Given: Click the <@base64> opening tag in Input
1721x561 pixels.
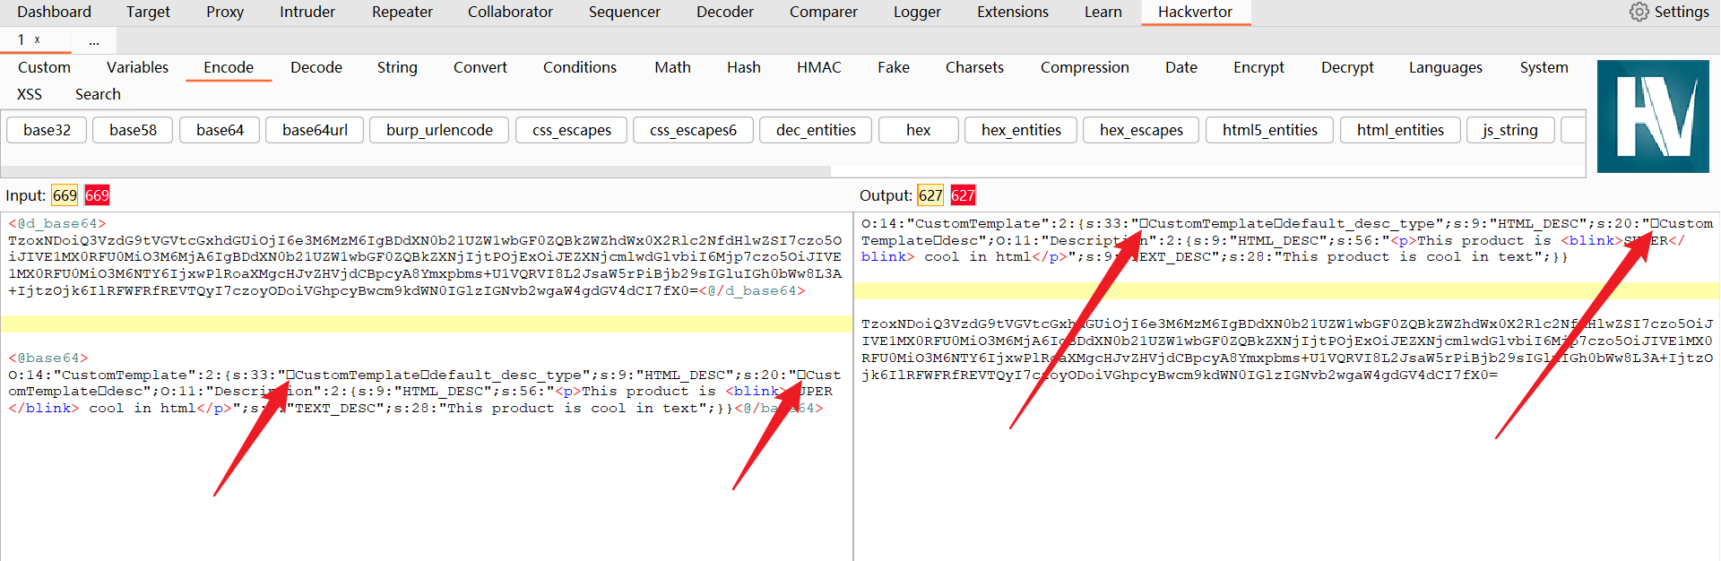Looking at the screenshot, I should (48, 358).
